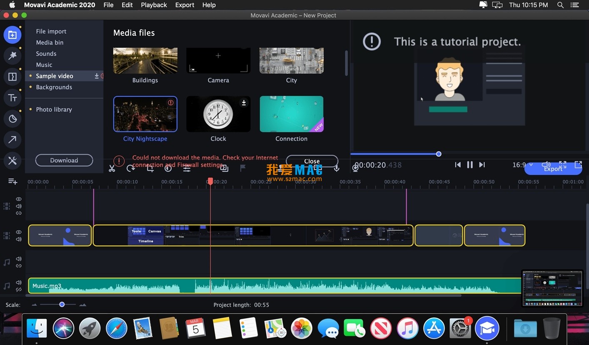
Task: Detach the preview window
Action: 578,164
